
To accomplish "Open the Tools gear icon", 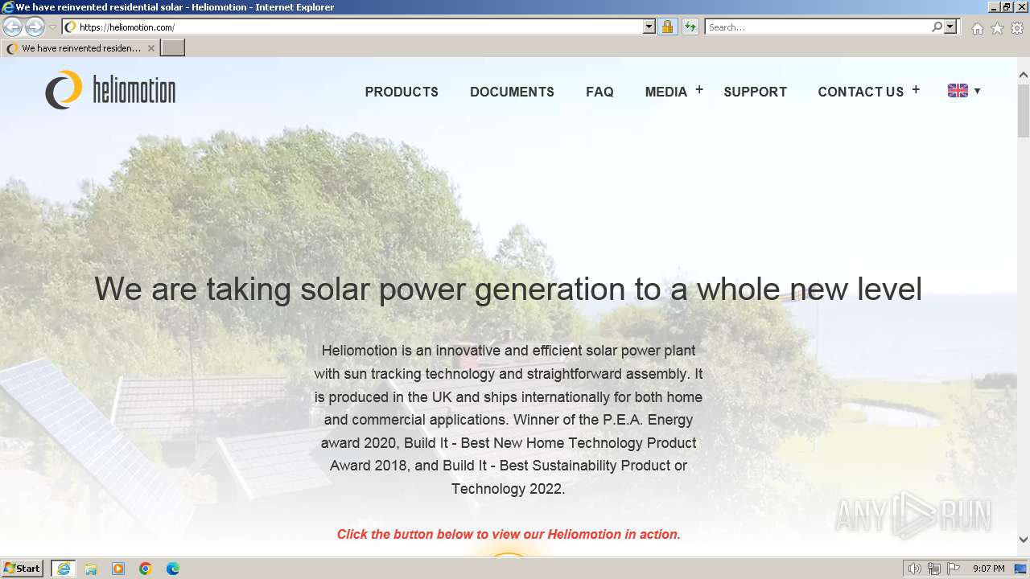I will click(x=1017, y=28).
